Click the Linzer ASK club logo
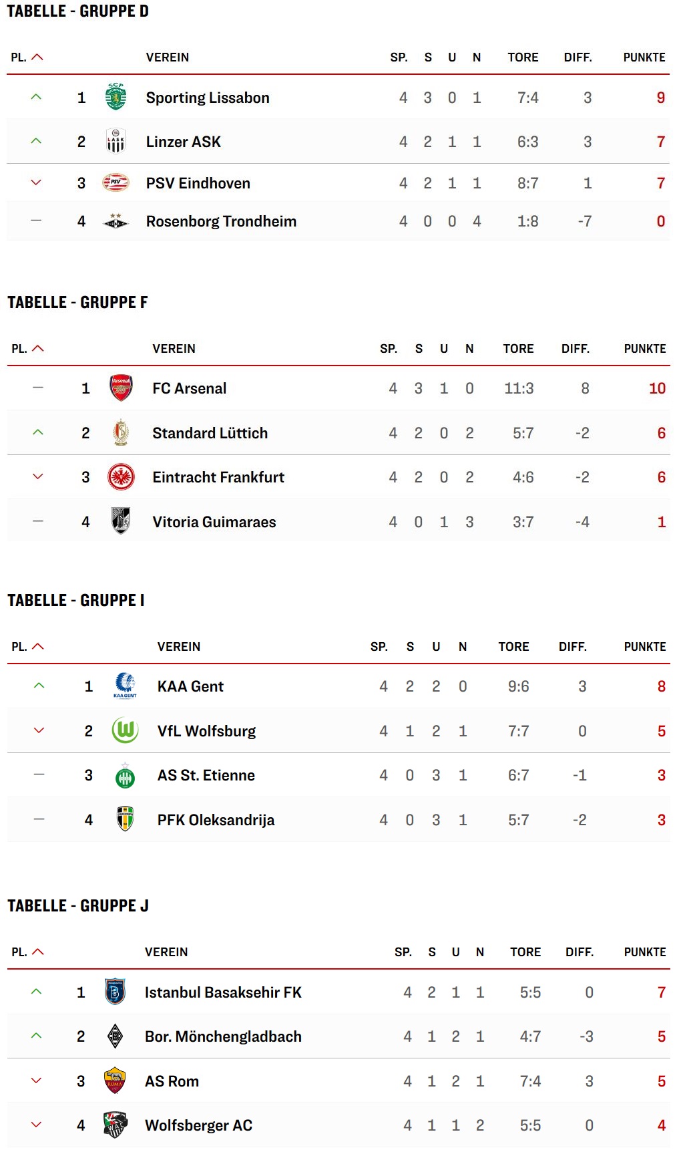Image resolution: width=681 pixels, height=1152 pixels. [116, 141]
